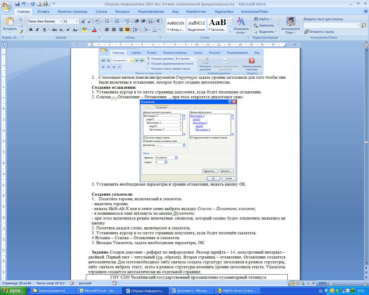369x295 pixels.
Task: Switch to Разметка страницы tab
Action: coord(72,12)
